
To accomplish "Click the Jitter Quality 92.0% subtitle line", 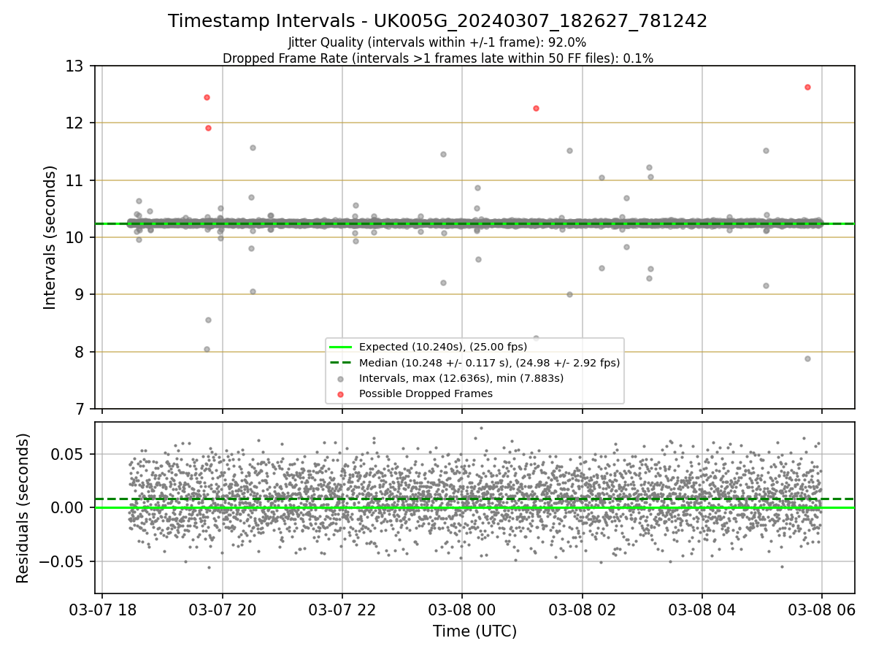I will (x=437, y=42).
